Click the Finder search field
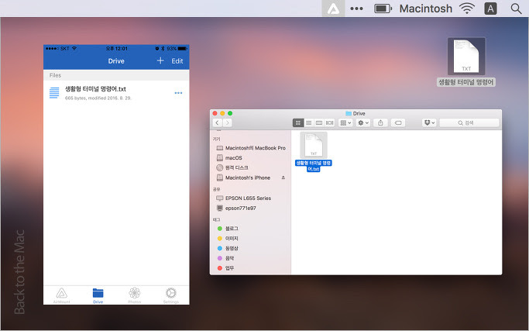The width and height of the screenshot is (529, 331). (469, 123)
